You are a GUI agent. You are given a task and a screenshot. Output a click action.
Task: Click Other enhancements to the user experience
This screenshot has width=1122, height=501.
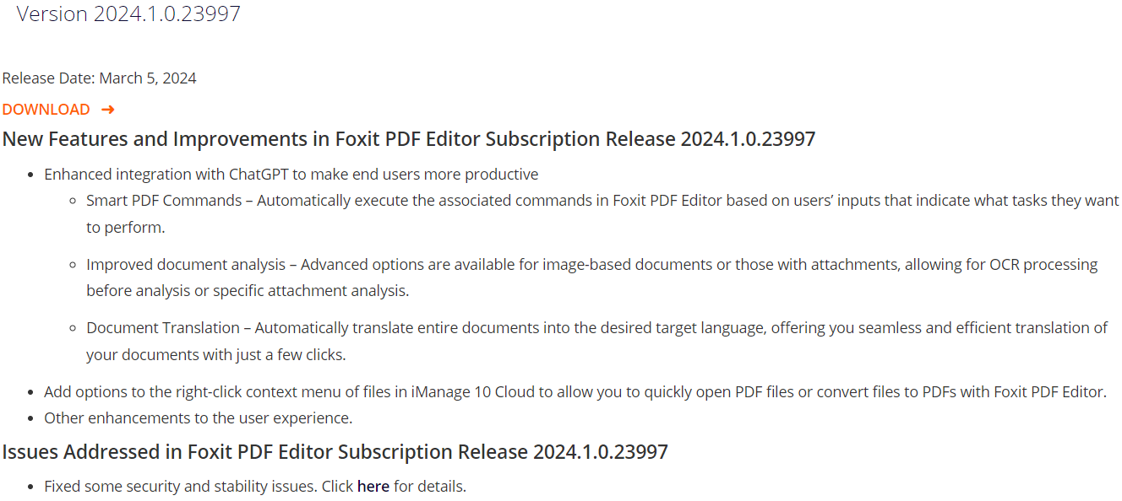tap(199, 418)
